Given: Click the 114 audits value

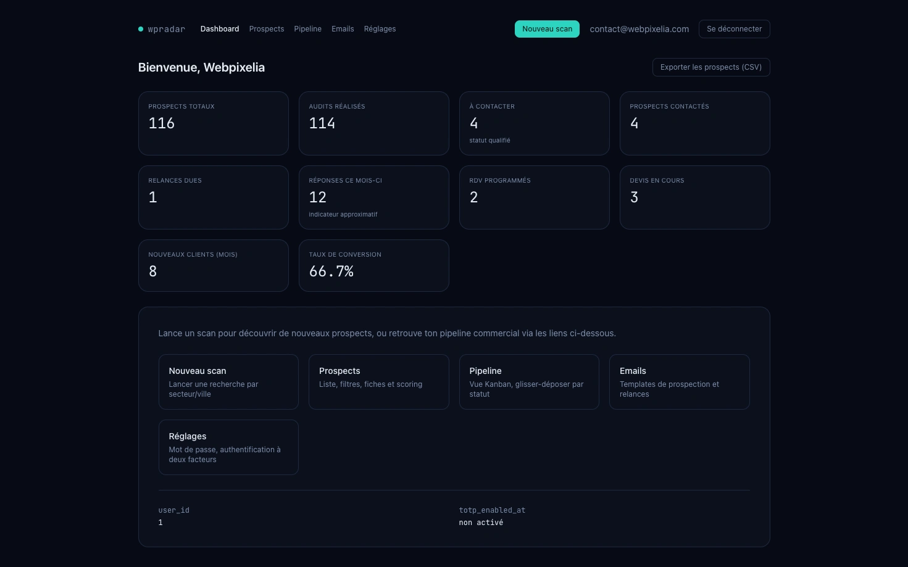Looking at the screenshot, I should (322, 123).
